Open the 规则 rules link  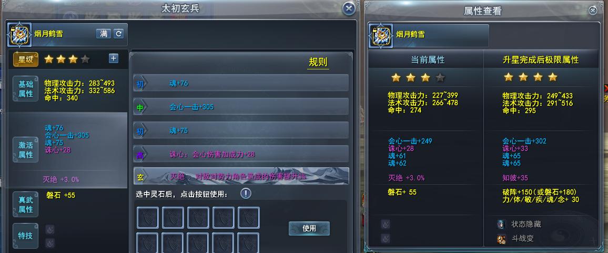318,62
